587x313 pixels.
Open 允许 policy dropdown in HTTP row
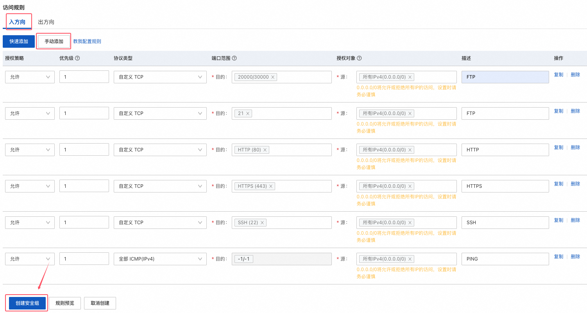tap(30, 150)
